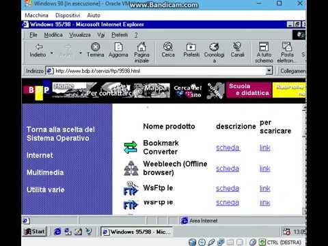The width and height of the screenshot is (328, 246).
Task: Open download link for Weebleech
Action: coord(265,169)
